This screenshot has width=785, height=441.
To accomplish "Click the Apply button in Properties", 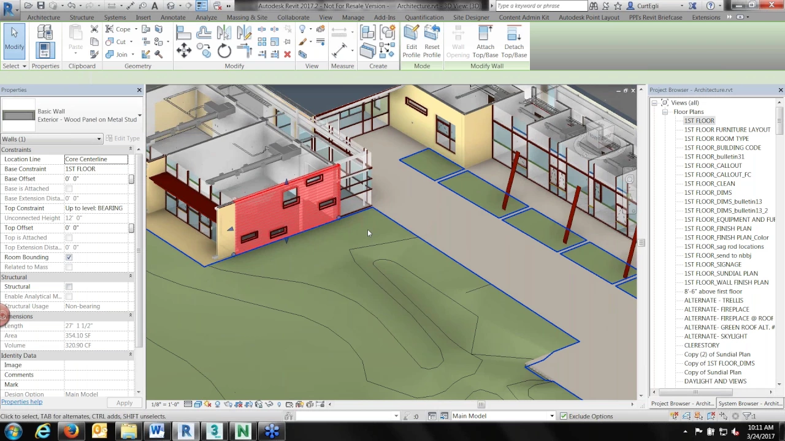I will pos(124,403).
